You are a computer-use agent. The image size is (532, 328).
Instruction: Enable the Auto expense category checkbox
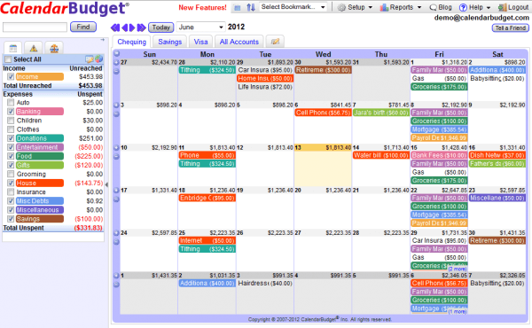(x=11, y=103)
